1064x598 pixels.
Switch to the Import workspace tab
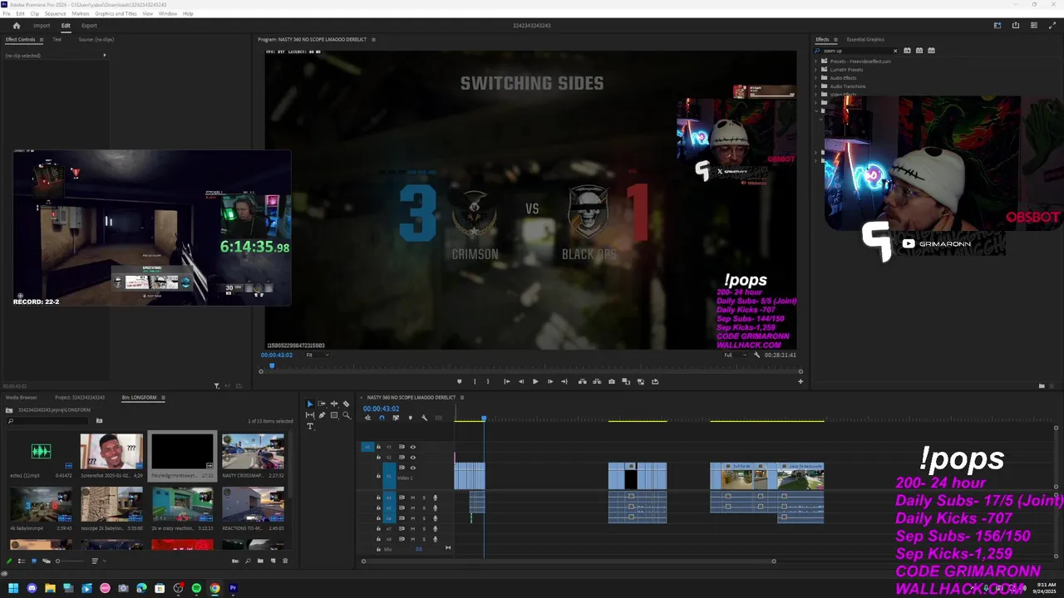click(42, 26)
